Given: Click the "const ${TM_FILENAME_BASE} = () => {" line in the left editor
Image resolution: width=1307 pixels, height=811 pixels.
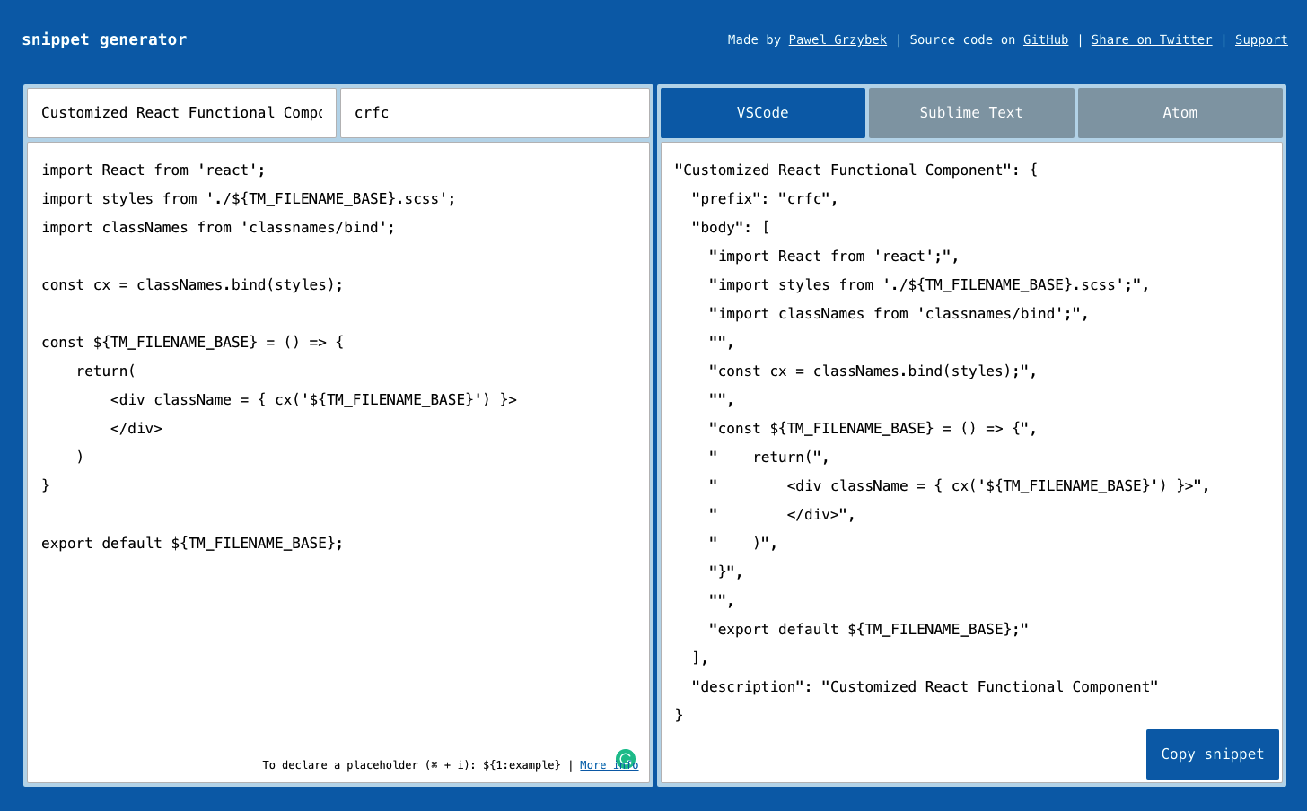Looking at the screenshot, I should tap(192, 343).
